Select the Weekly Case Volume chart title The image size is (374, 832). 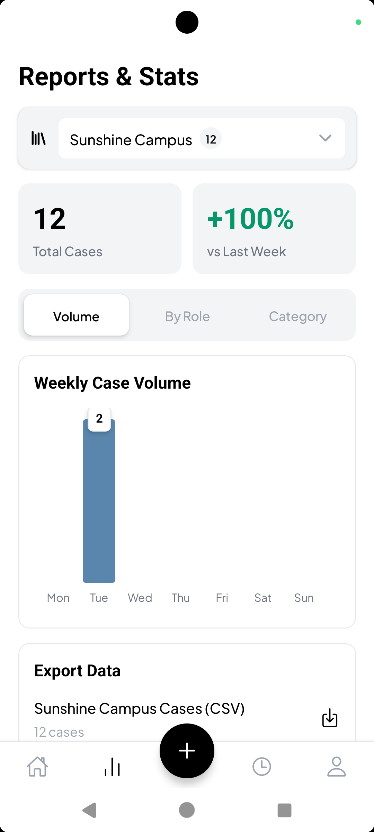tap(113, 383)
